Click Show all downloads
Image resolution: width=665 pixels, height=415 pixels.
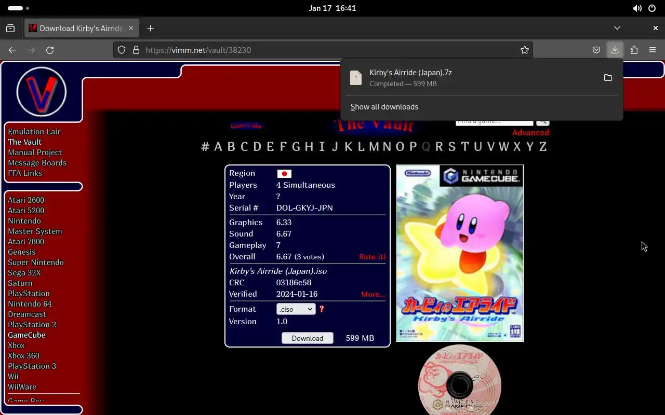click(x=384, y=107)
